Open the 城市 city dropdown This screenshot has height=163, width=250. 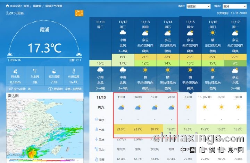coord(234,6)
